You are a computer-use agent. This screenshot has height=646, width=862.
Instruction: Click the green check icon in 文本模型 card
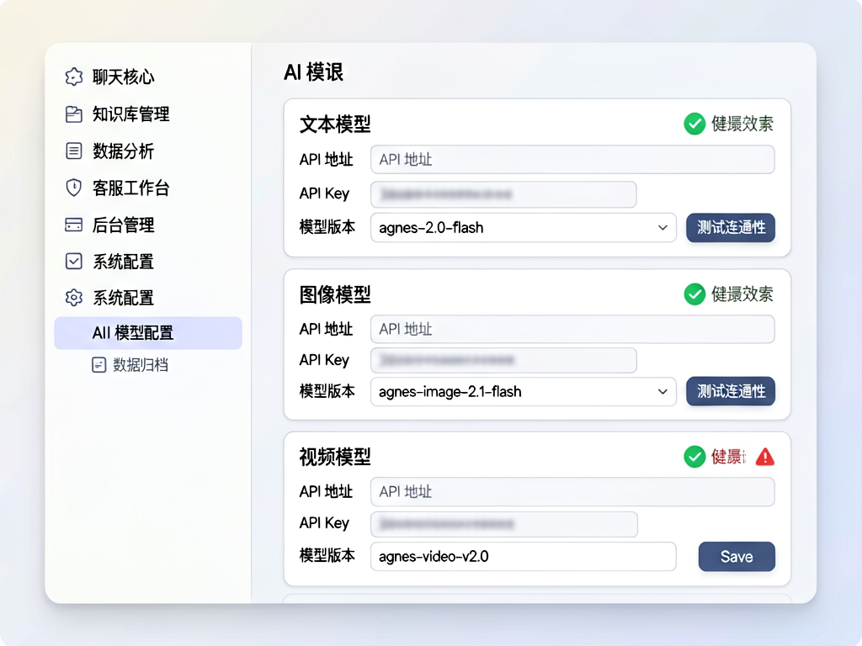(694, 124)
